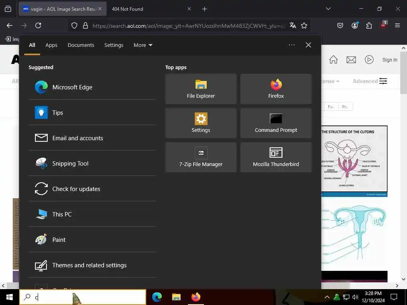Reload the current Firefox page
407x305 pixels.
click(38, 25)
